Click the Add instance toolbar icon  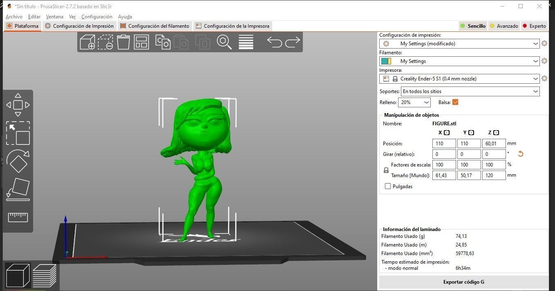pos(202,42)
